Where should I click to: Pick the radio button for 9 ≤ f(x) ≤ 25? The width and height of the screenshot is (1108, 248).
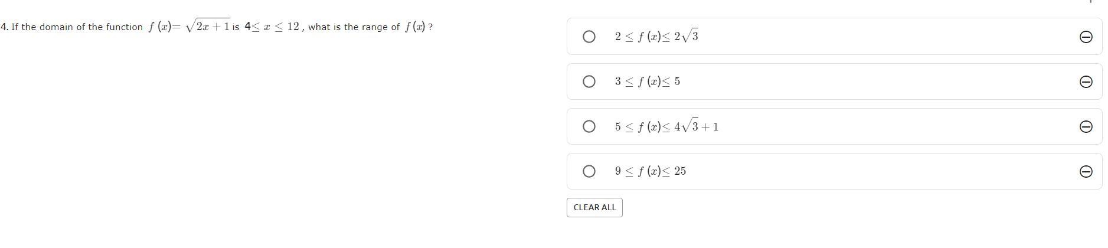589,171
